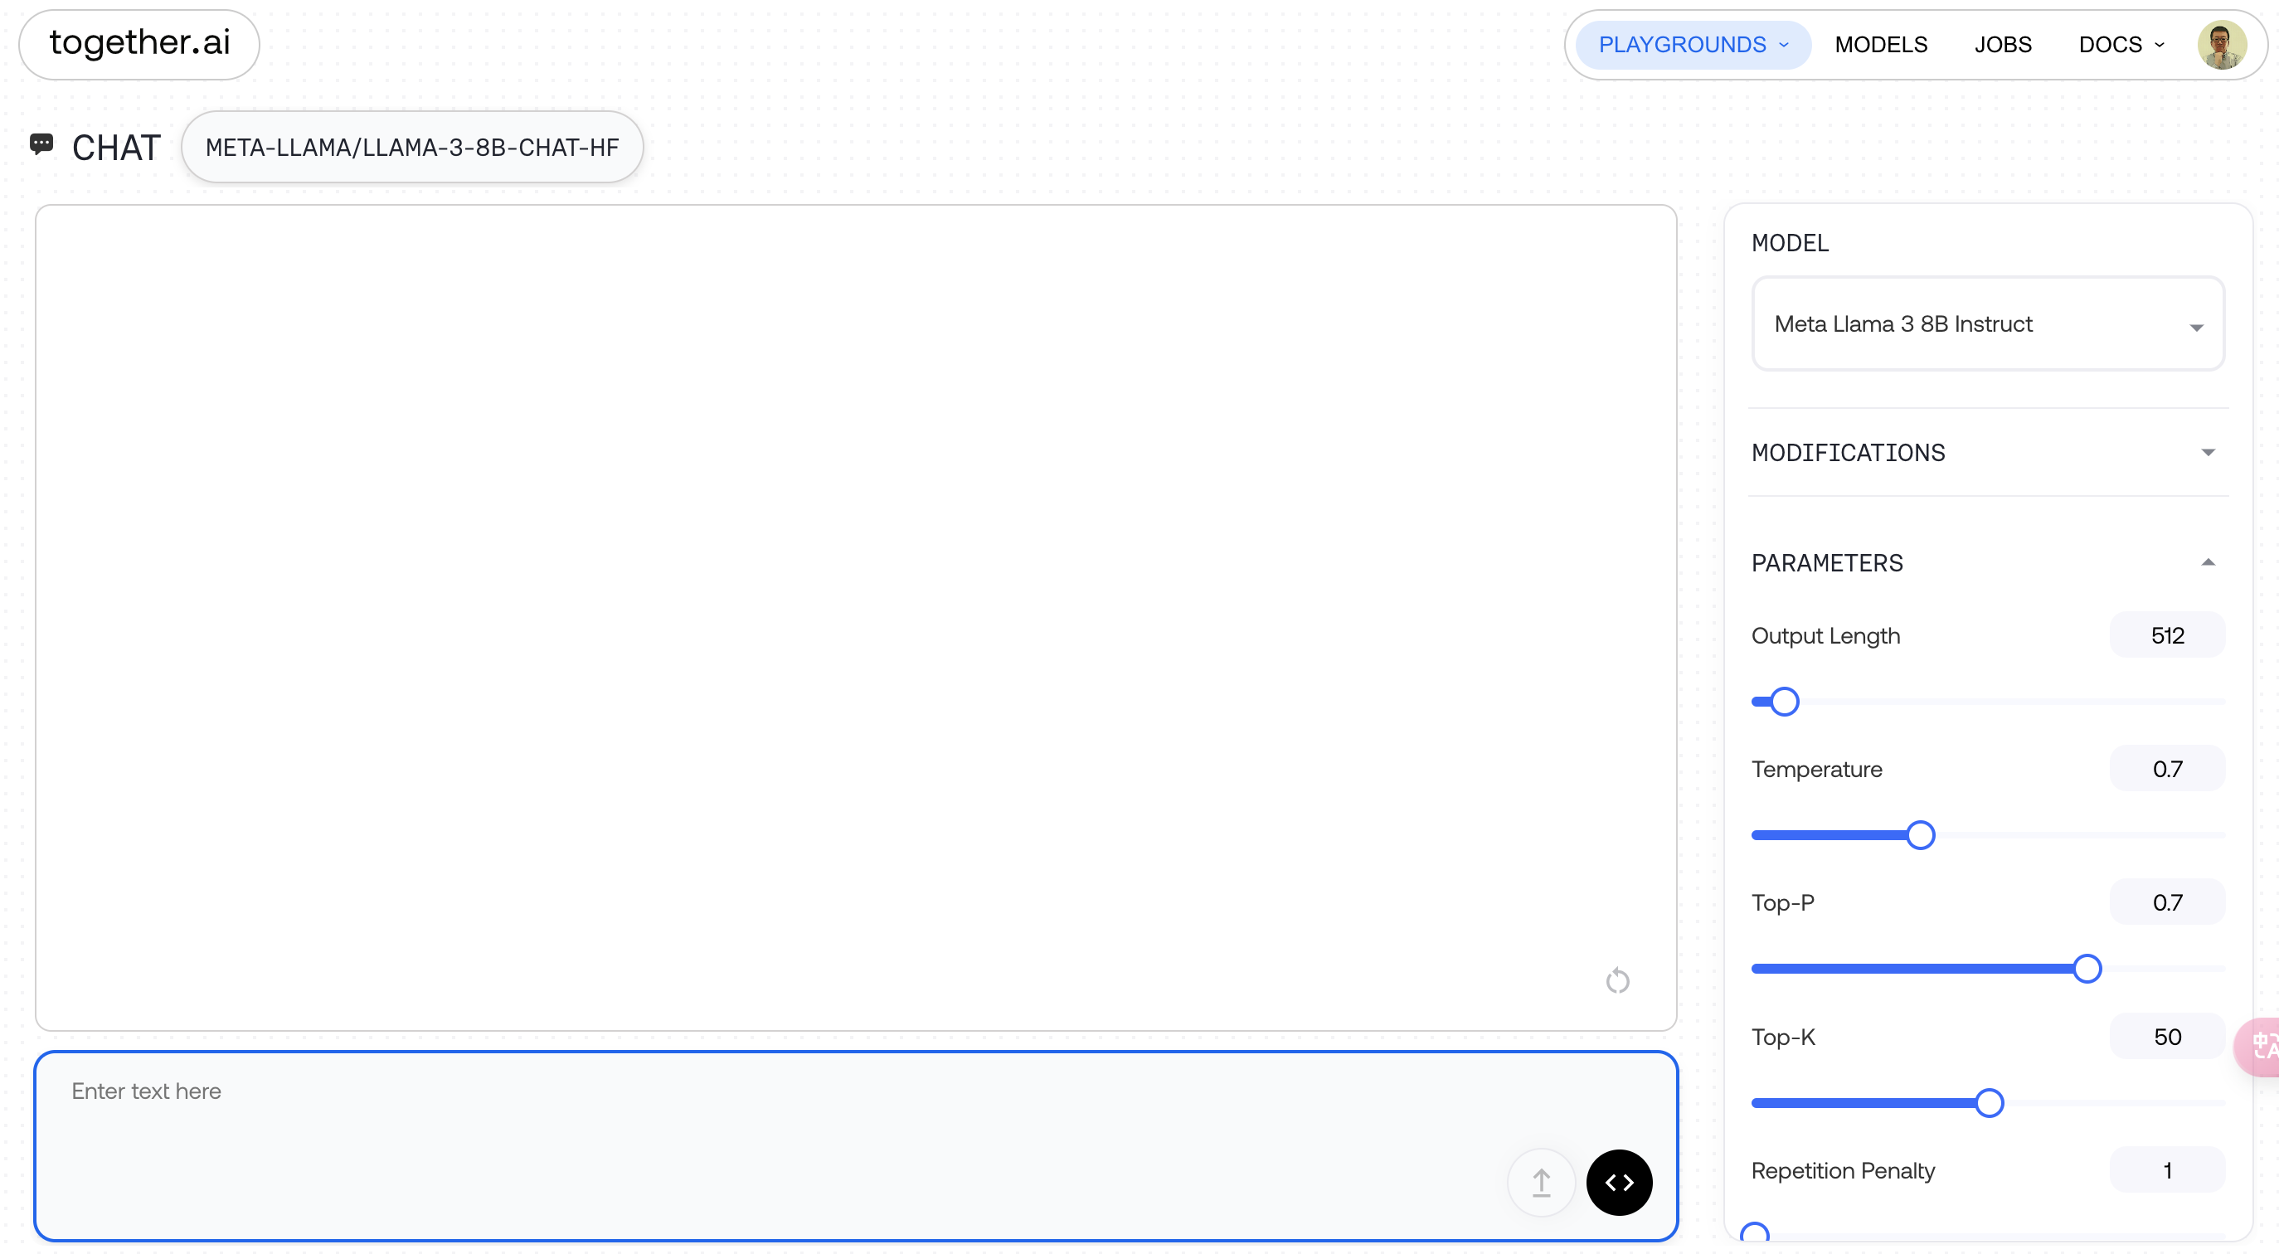Click the reset chat refresh icon
Image resolution: width=2279 pixels, height=1254 pixels.
[1616, 979]
